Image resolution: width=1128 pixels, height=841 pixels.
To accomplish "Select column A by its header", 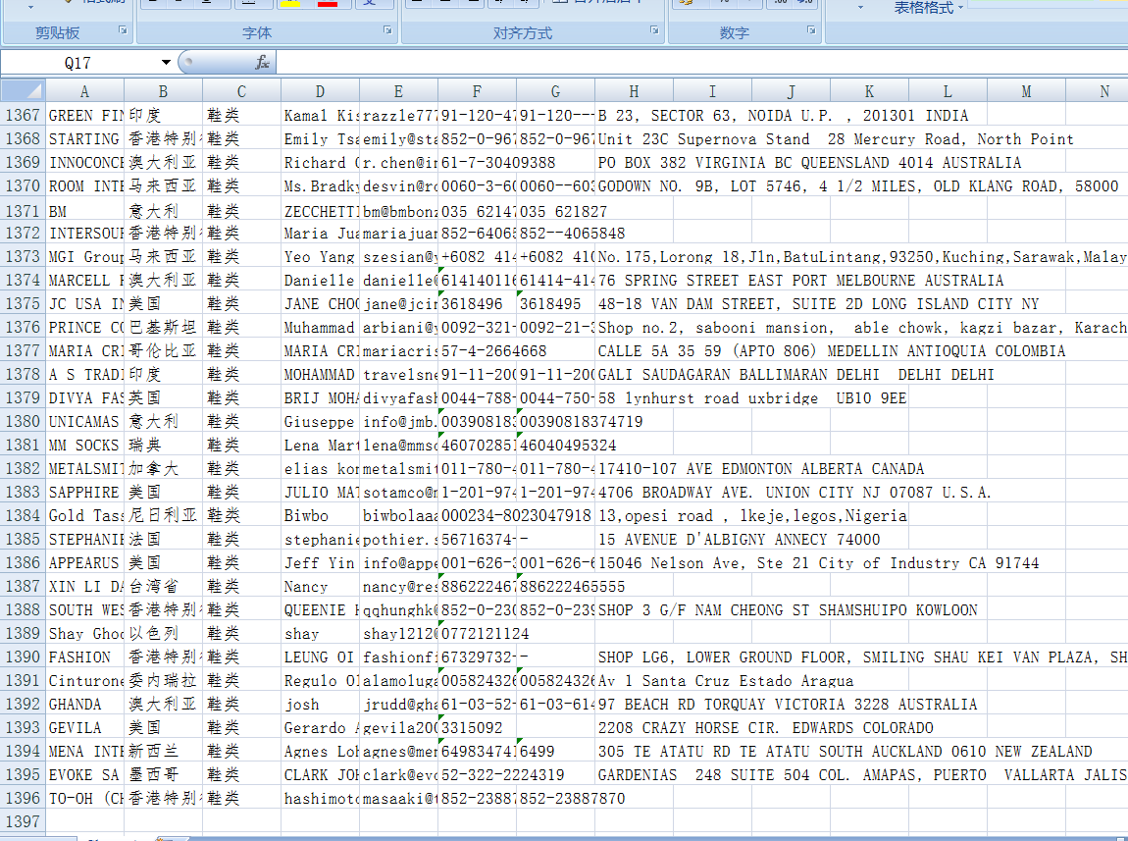I will point(84,91).
